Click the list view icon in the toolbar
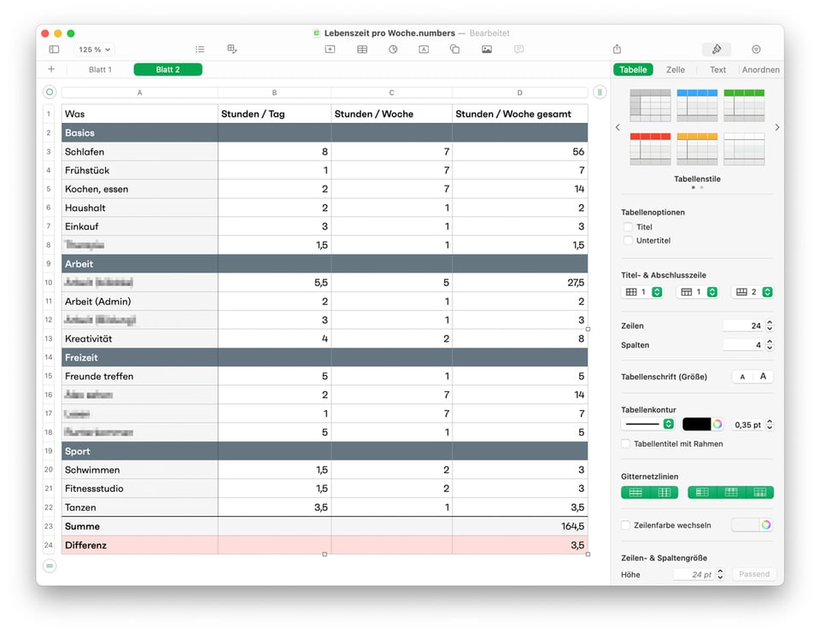The height and width of the screenshot is (633, 820). click(200, 50)
